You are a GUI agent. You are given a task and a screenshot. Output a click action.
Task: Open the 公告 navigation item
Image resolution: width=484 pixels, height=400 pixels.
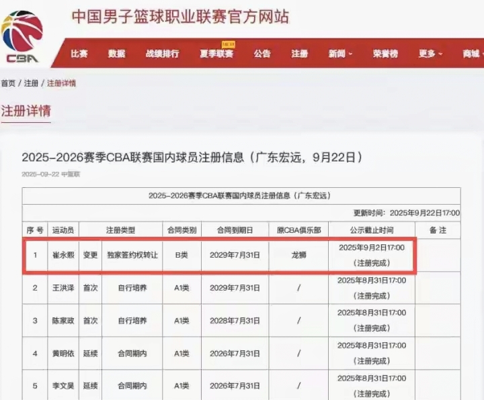(262, 54)
